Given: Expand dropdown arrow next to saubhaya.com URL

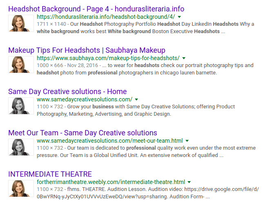Looking at the screenshot, I should pos(184,58).
